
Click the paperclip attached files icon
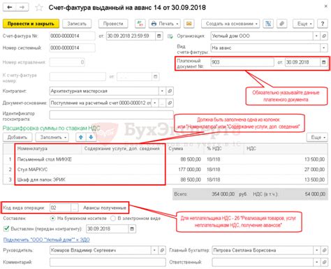(281, 24)
